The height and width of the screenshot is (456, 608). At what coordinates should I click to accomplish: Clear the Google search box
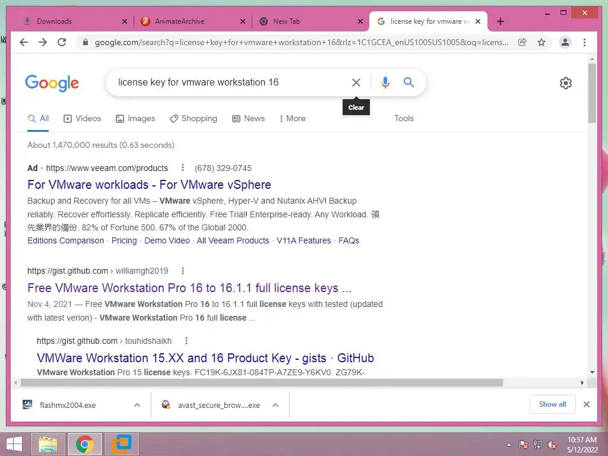click(356, 82)
